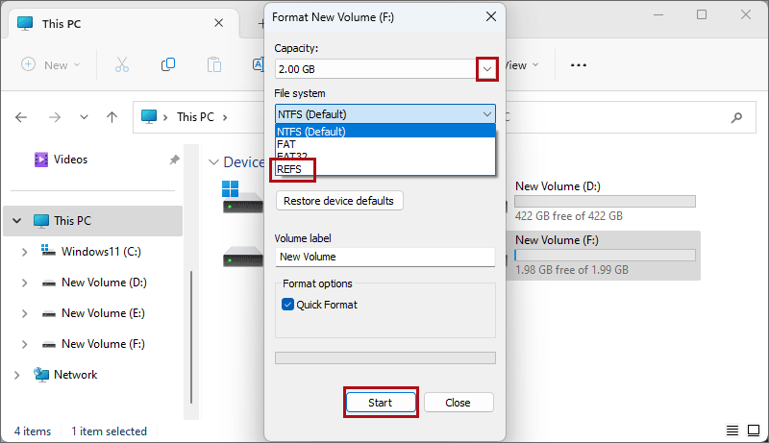Open the Capacity dropdown arrow

coord(487,69)
